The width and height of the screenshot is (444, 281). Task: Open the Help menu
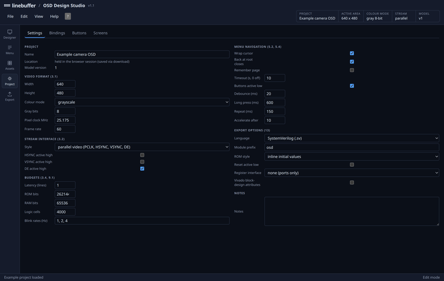[x=54, y=17]
